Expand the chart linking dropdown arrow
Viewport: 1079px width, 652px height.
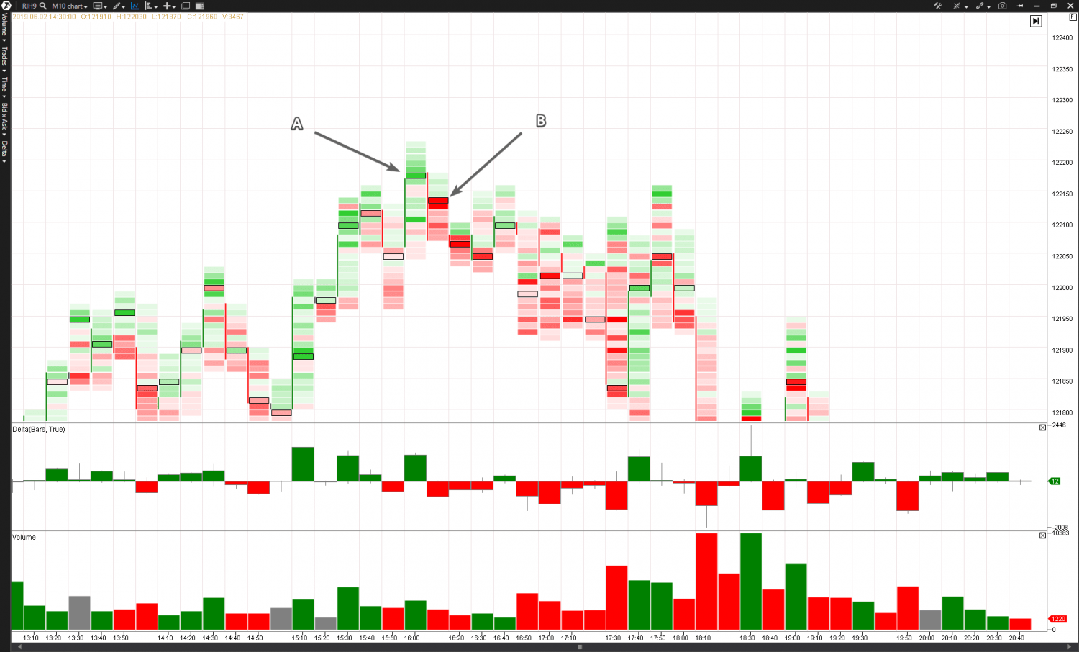point(989,7)
